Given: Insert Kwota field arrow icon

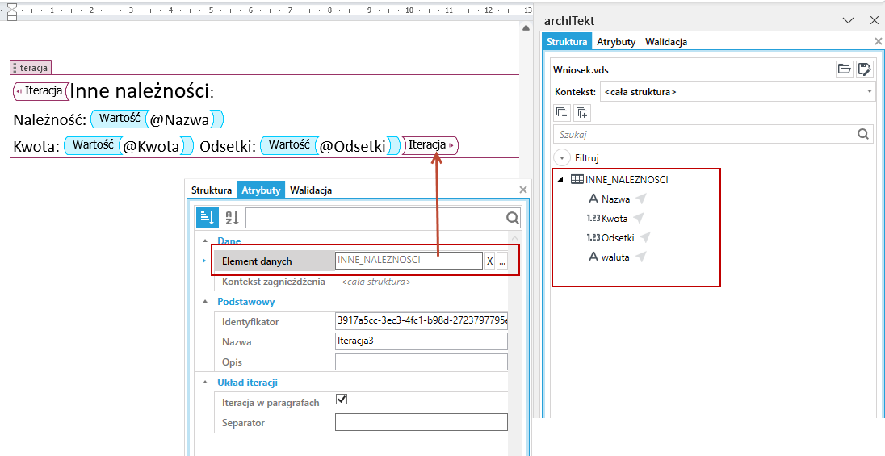Looking at the screenshot, I should coord(639,218).
